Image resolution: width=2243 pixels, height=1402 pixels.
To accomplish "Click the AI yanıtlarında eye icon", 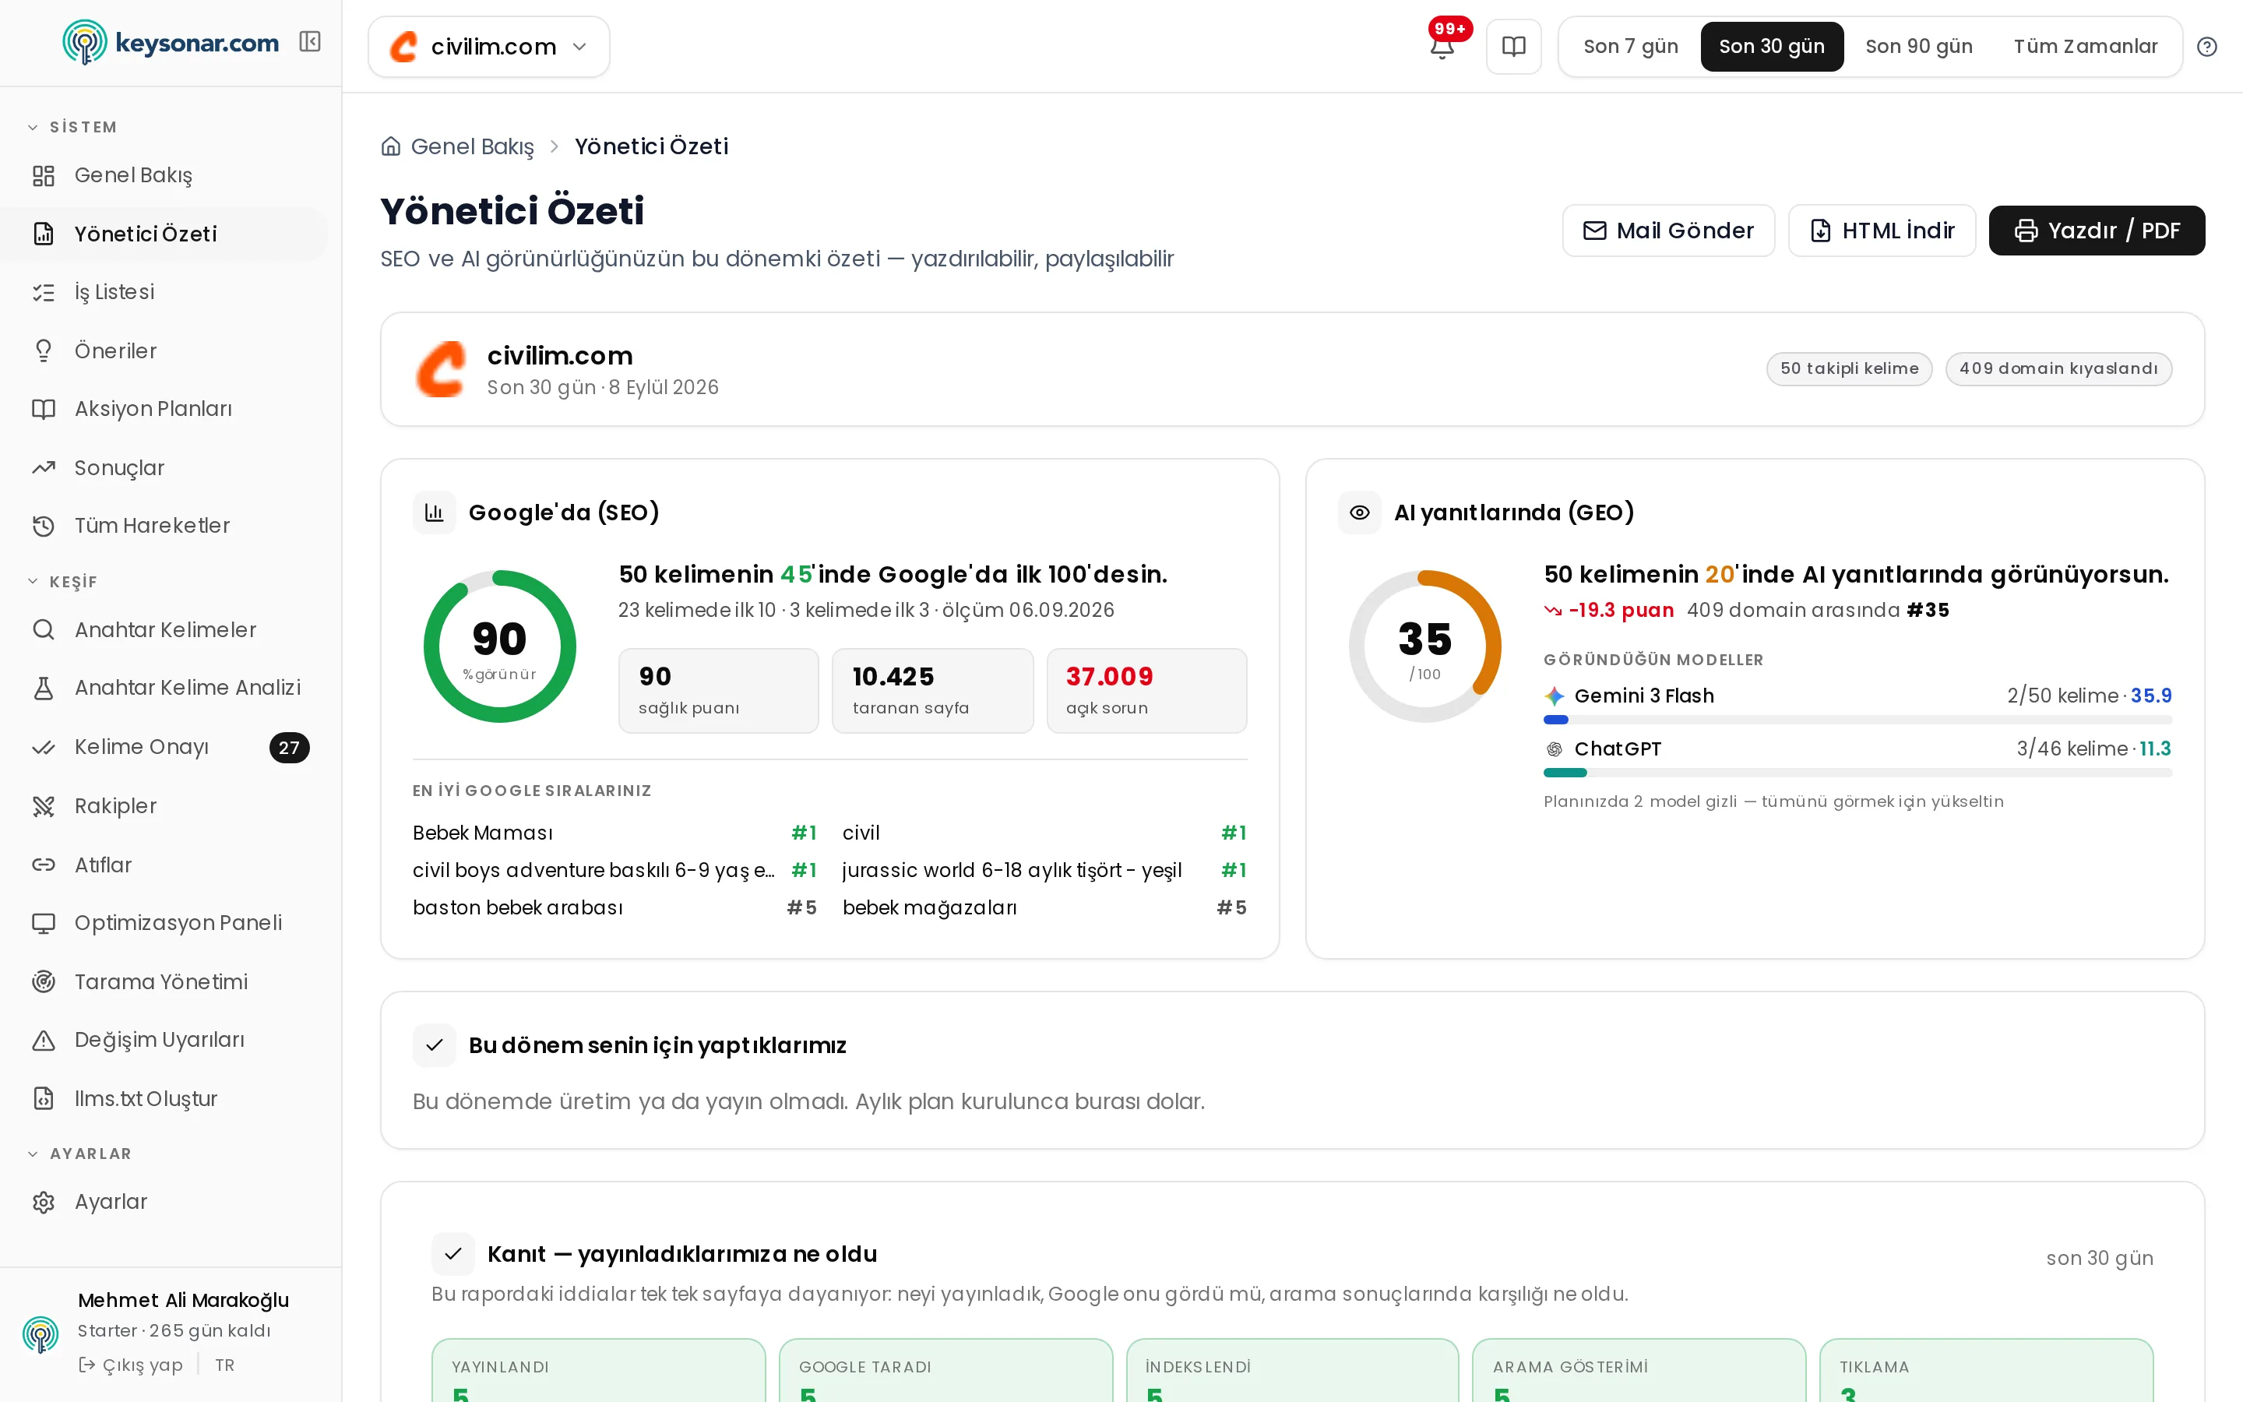I will pos(1360,512).
